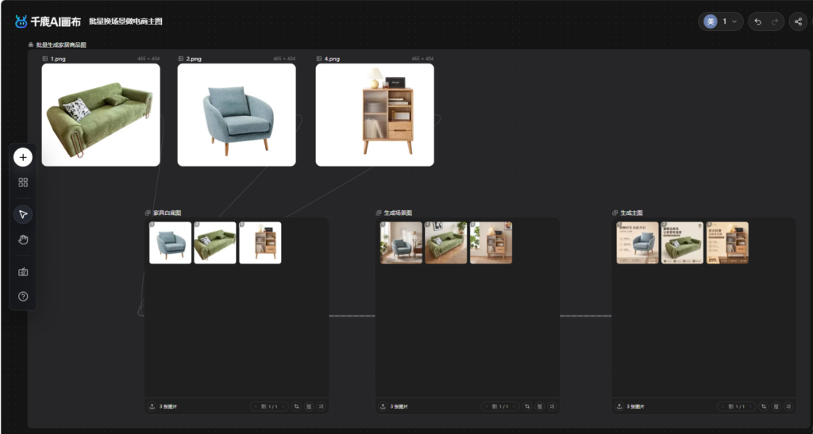
Task: Open the help question mark icon
Action: (23, 296)
